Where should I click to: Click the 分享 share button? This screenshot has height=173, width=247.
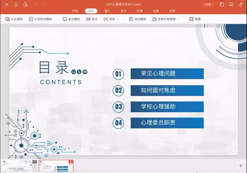[208, 4]
